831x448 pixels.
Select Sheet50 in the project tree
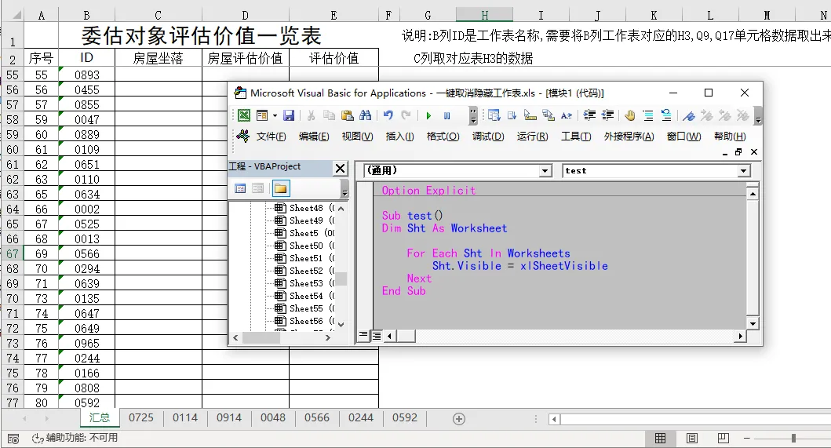pyautogui.click(x=305, y=246)
